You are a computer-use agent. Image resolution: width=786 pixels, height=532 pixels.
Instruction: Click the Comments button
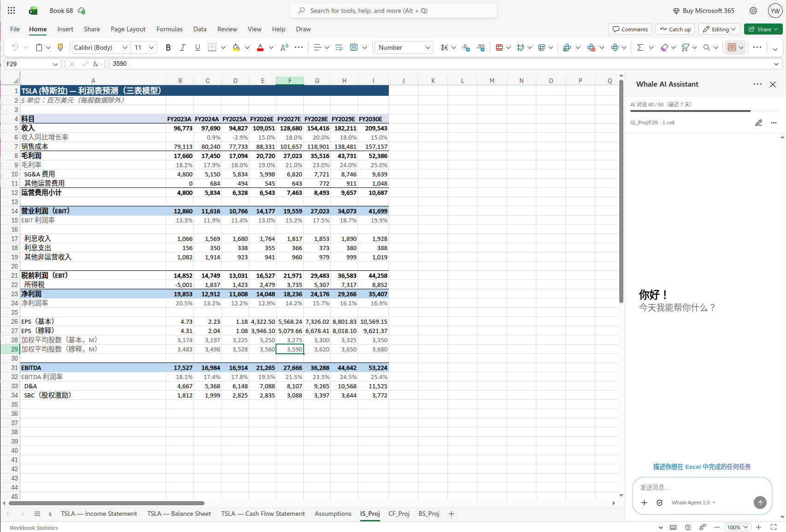630,29
